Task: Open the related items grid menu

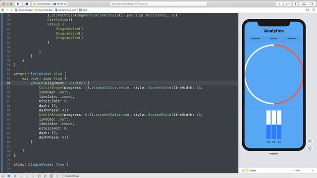Action: [2, 10]
